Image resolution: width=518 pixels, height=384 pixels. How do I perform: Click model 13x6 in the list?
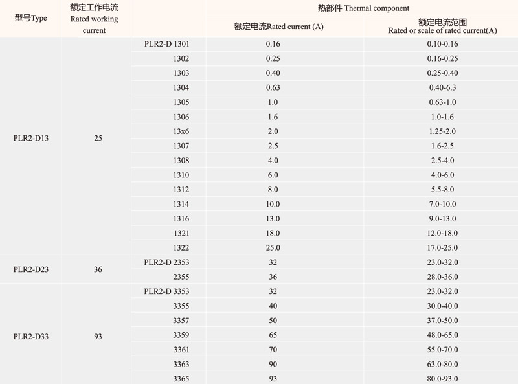(x=181, y=130)
